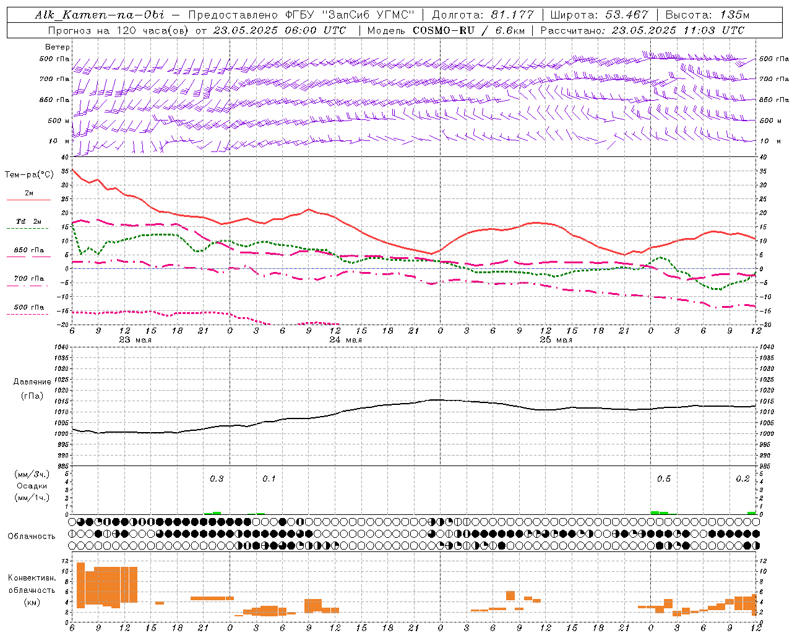The width and height of the screenshot is (792, 633).
Task: Click the 850 гПа temperature legend entry
Action: pos(29,250)
